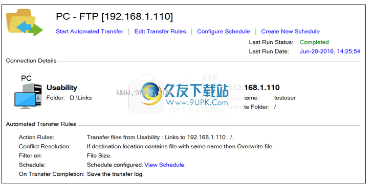This screenshot has width=373, height=188.
Task: Click the File Size filter value
Action: pyautogui.click(x=99, y=155)
